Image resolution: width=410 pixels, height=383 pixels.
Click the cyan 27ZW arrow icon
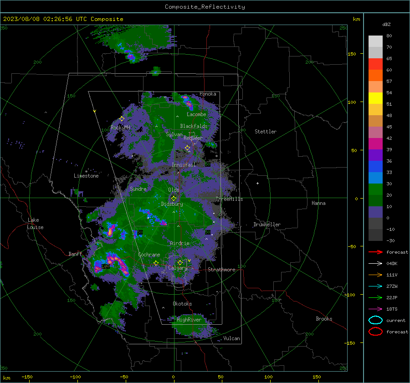(x=375, y=286)
